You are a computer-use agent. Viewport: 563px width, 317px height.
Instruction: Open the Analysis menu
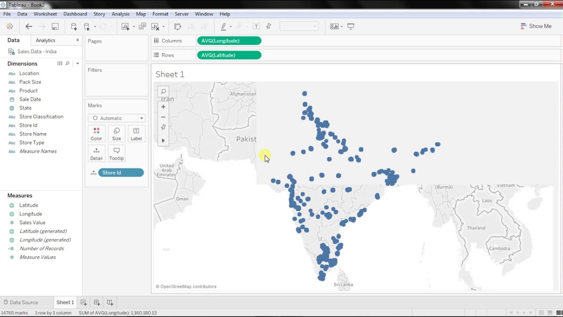(x=121, y=14)
